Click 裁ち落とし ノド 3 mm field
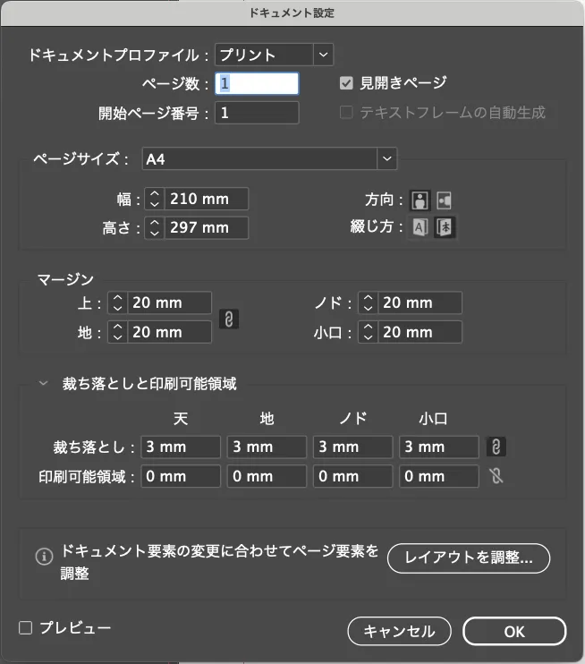This screenshot has width=585, height=664. (x=353, y=447)
